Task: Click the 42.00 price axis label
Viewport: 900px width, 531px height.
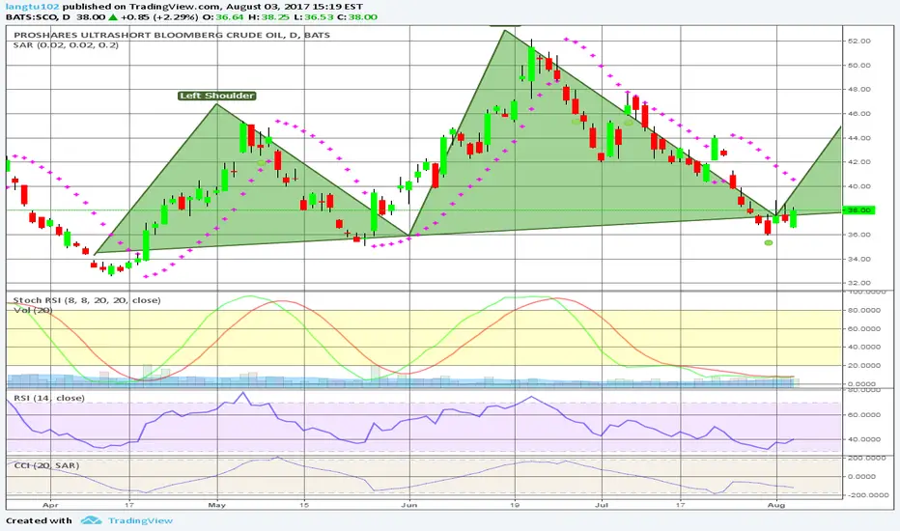Action: [x=859, y=162]
